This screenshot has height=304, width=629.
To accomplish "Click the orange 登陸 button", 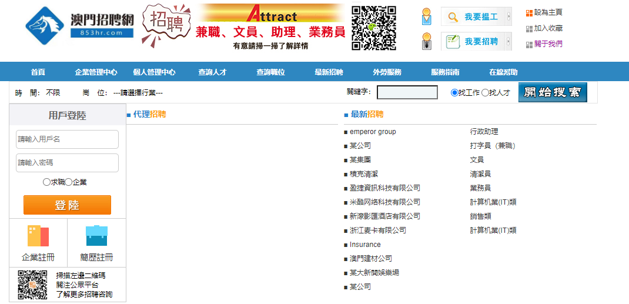I will click(x=68, y=205).
